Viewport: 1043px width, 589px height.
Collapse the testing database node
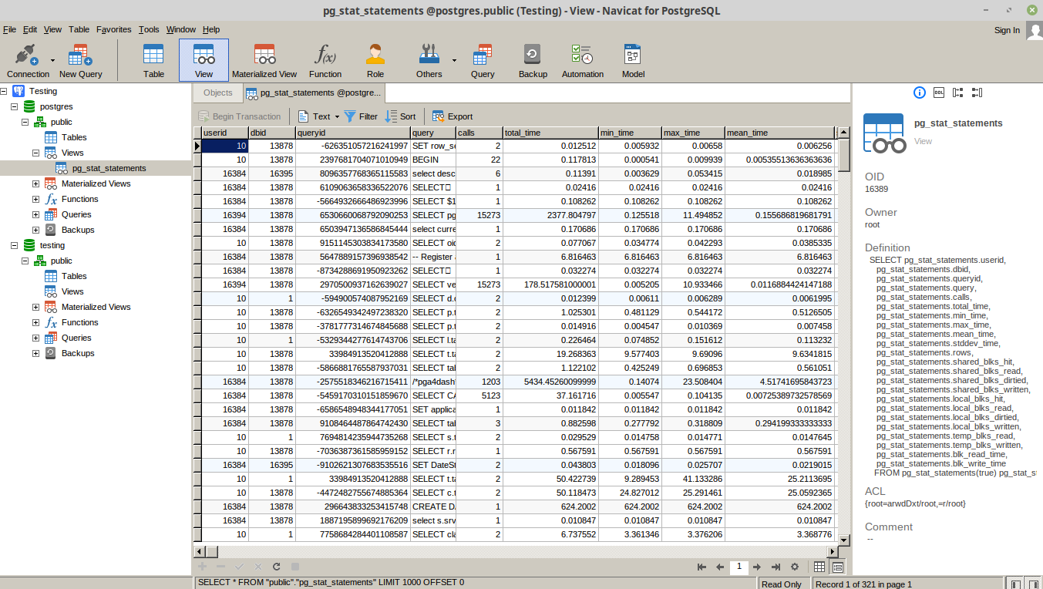pyautogui.click(x=14, y=245)
